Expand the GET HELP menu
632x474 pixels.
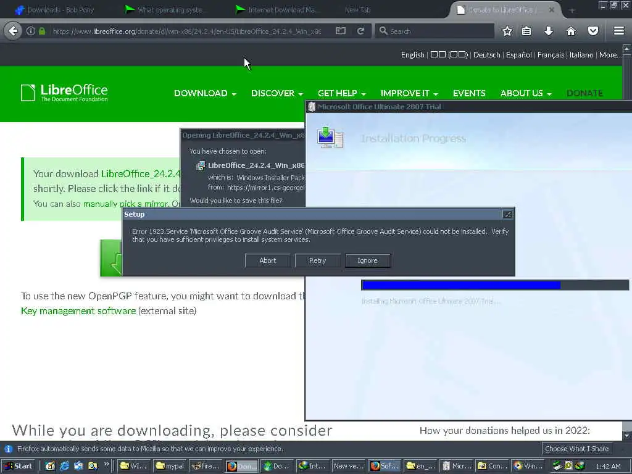[x=341, y=93]
